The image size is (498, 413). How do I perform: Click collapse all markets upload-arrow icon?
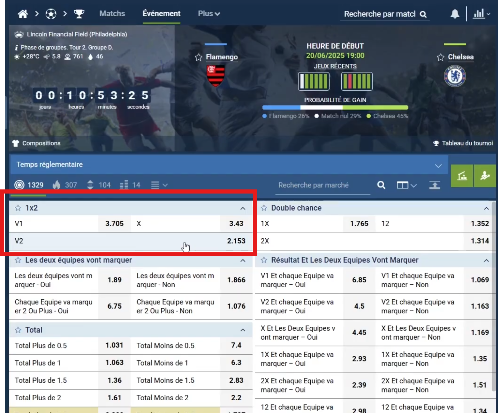pos(435,185)
